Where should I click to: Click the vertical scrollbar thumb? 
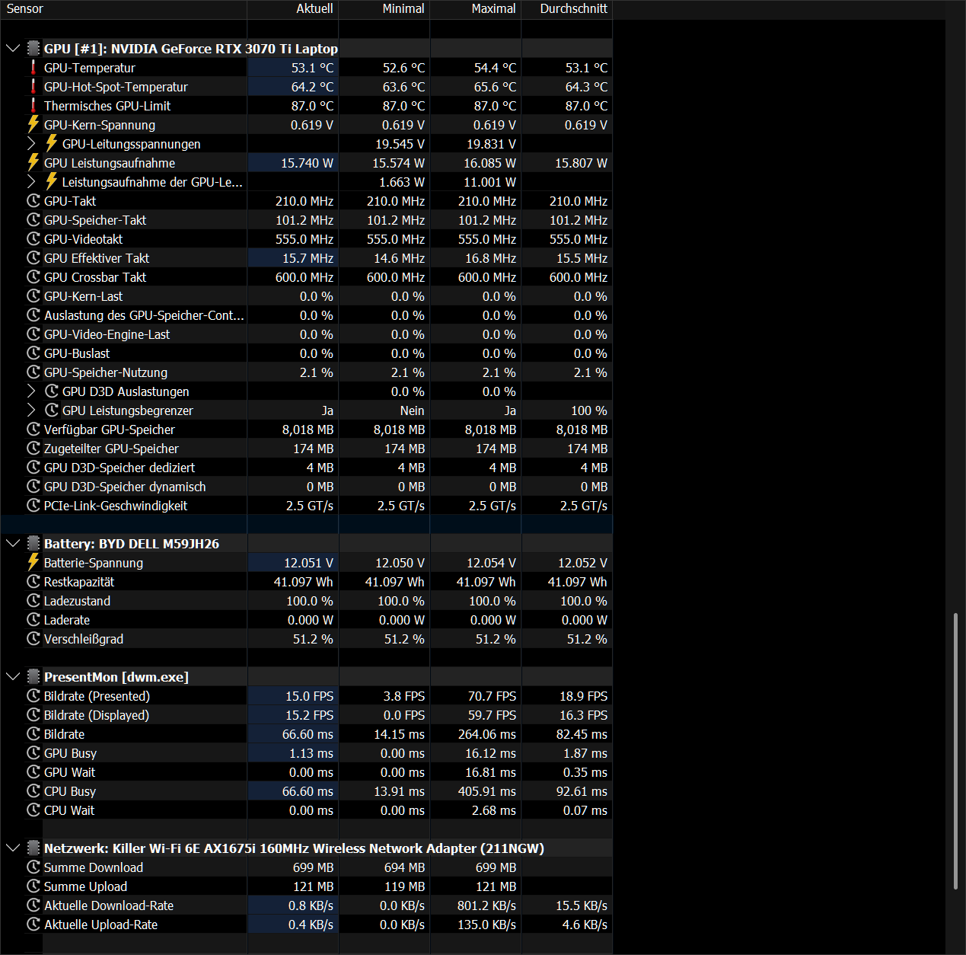(955, 750)
